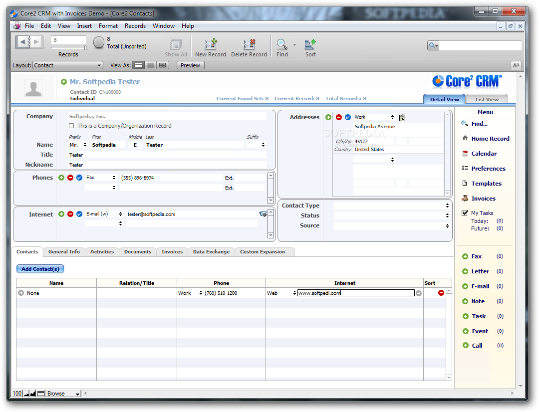The height and width of the screenshot is (412, 539).
Task: Click the New Record toolbar icon
Action: click(211, 44)
